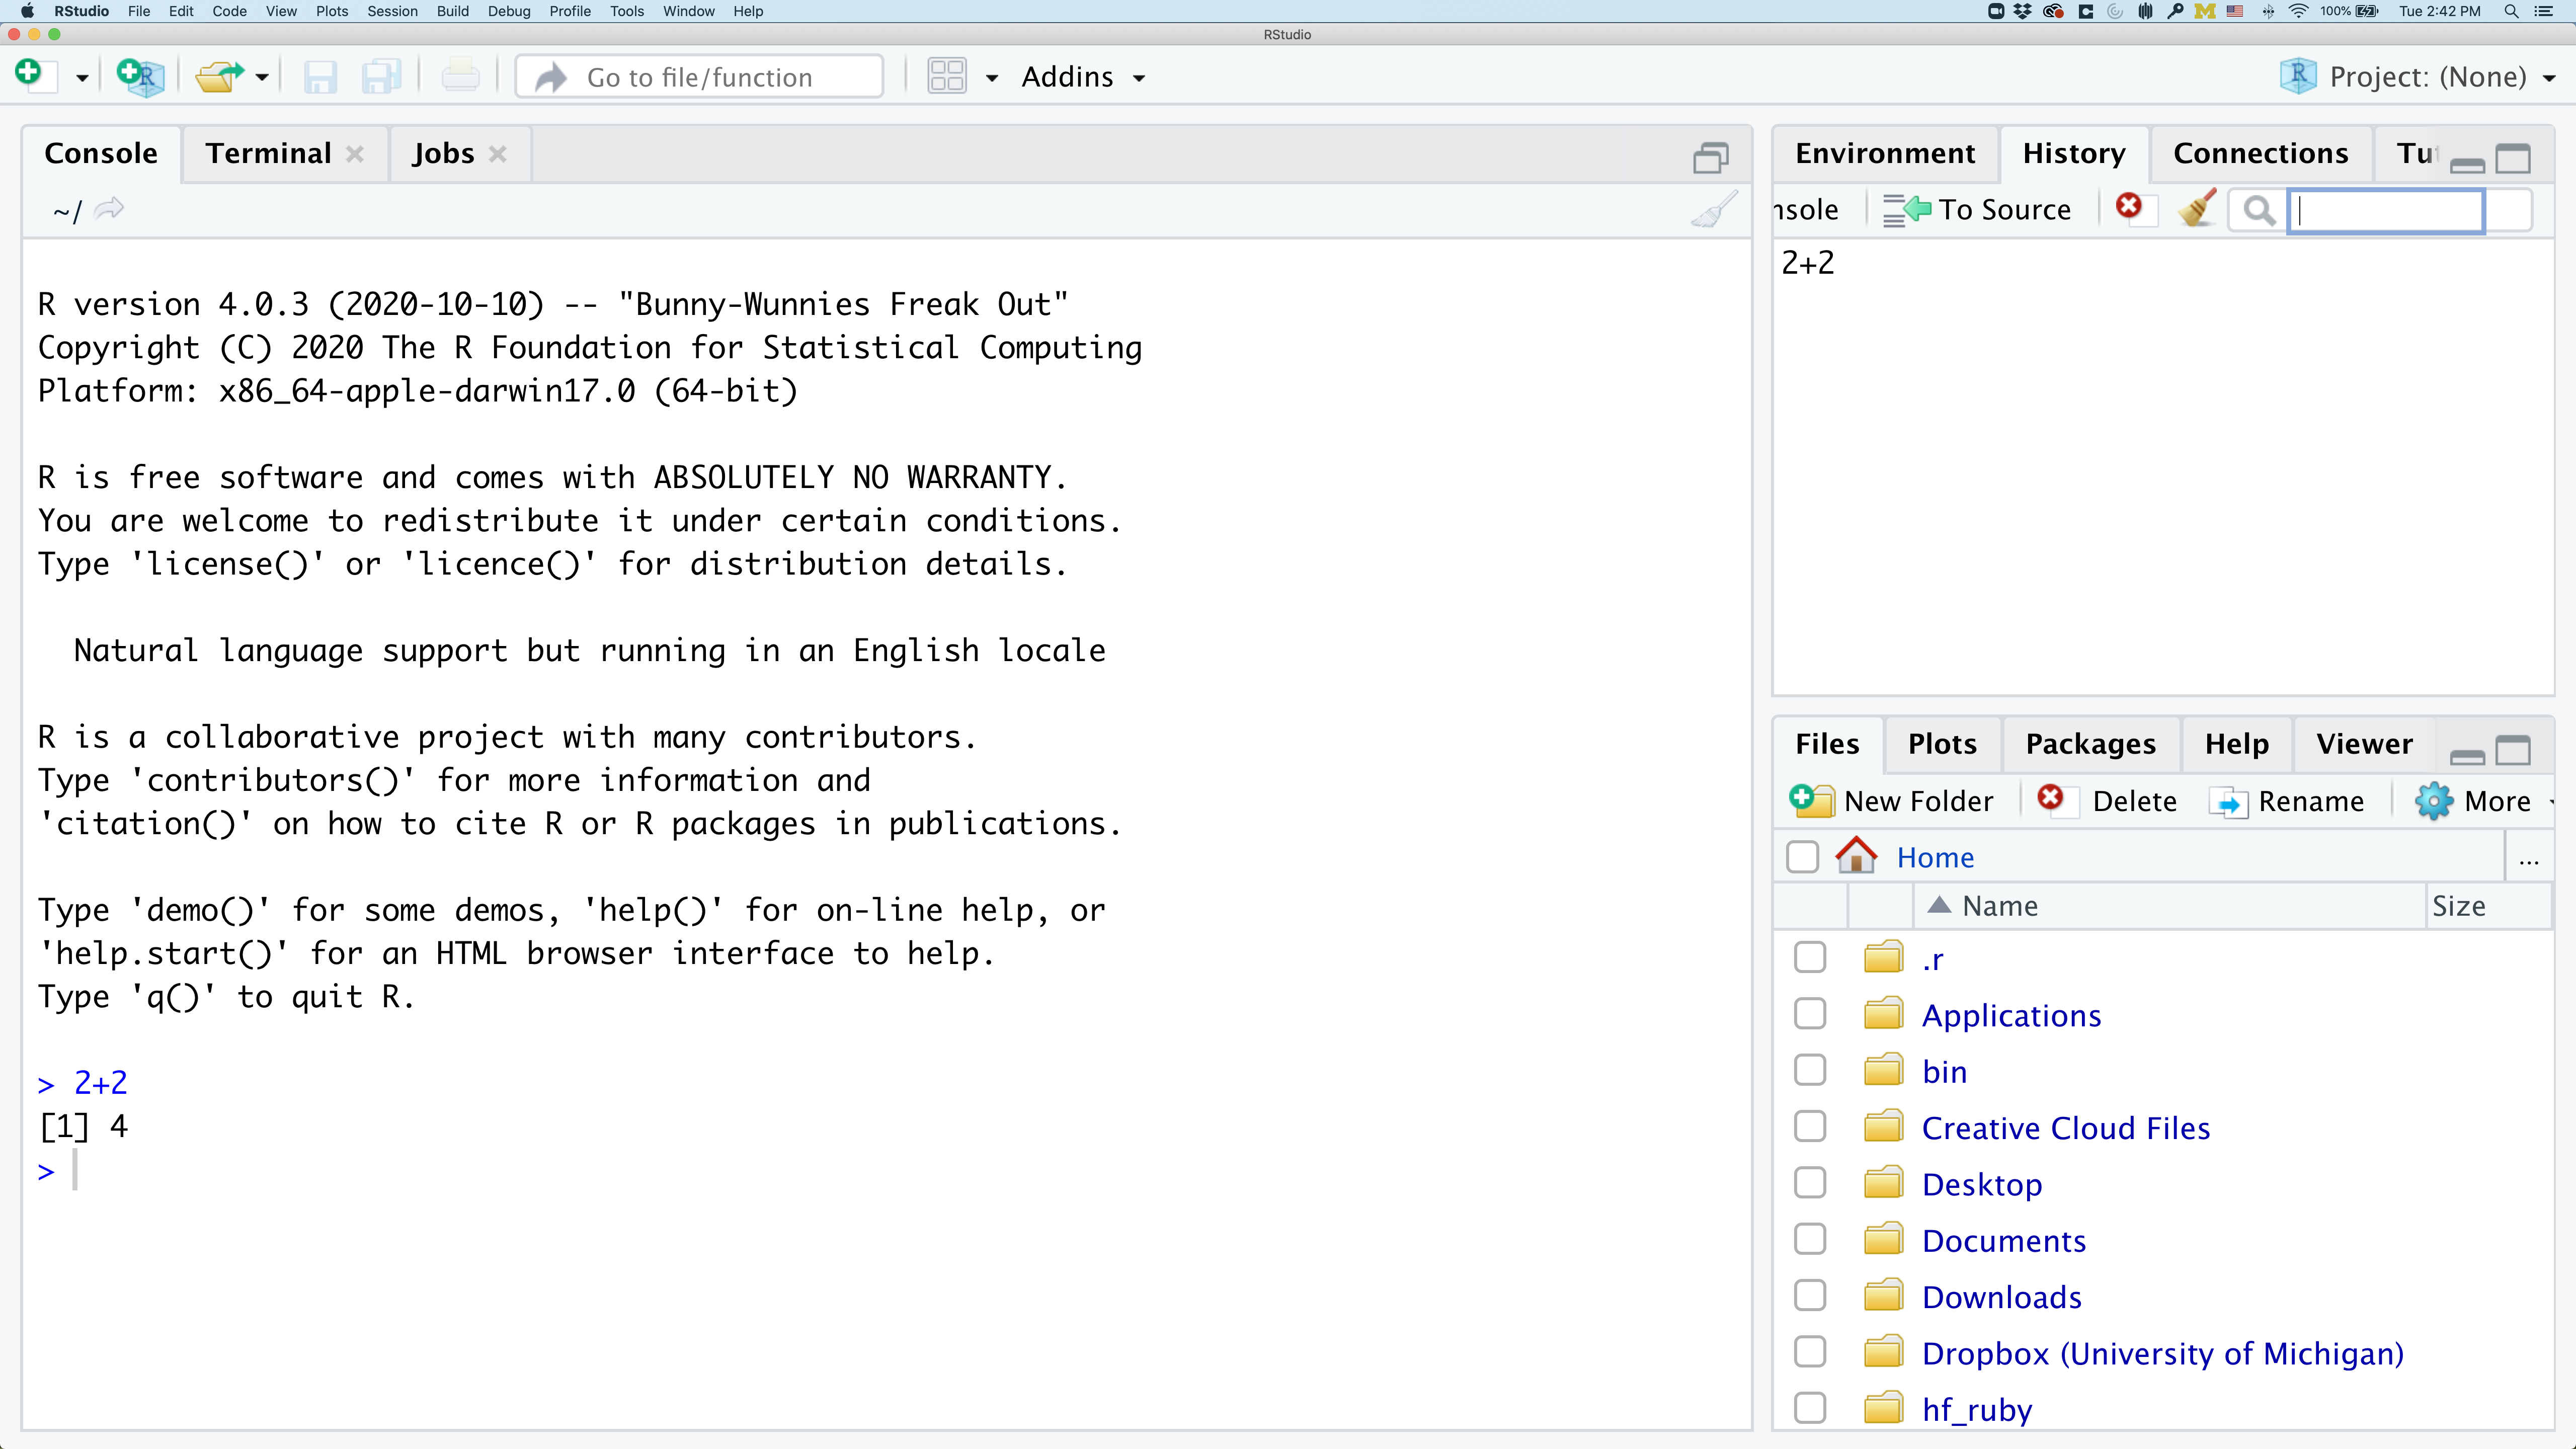Clear the console with the broom icon
Screen dimensions: 2576x1449
click(x=1714, y=210)
